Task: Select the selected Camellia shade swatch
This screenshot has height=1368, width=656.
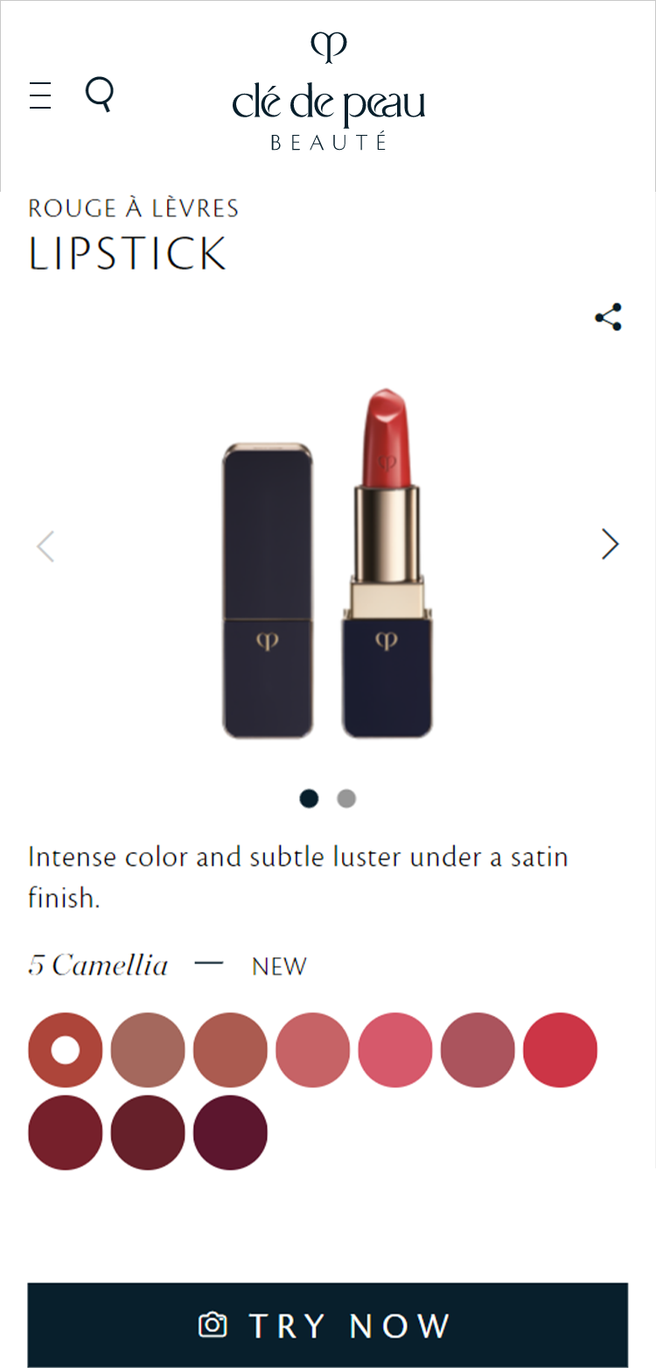Action: pyautogui.click(x=66, y=1050)
